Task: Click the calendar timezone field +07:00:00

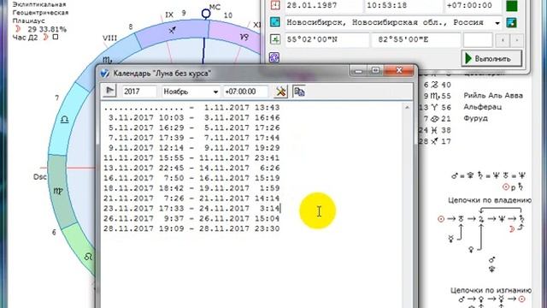Action: click(245, 92)
